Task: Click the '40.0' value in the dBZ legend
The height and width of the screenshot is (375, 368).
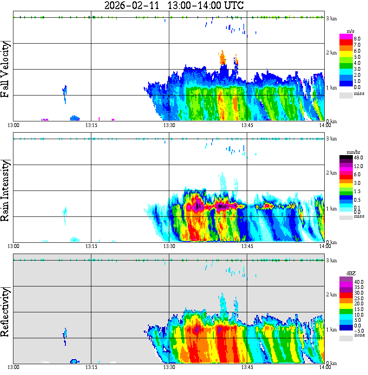Action: [x=359, y=282]
